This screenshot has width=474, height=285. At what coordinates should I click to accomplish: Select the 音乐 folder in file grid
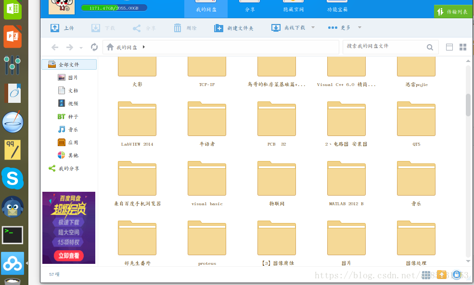[416, 179]
